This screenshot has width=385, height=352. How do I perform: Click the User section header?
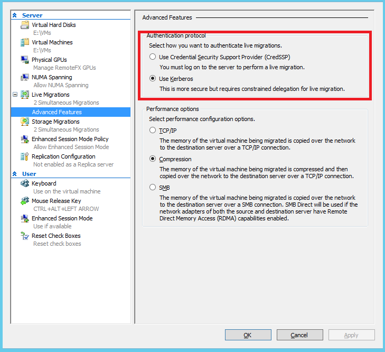pyautogui.click(x=29, y=174)
